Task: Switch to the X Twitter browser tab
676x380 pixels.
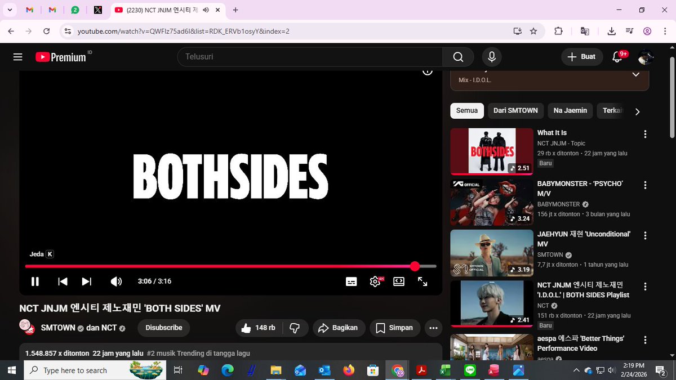Action: click(x=98, y=10)
